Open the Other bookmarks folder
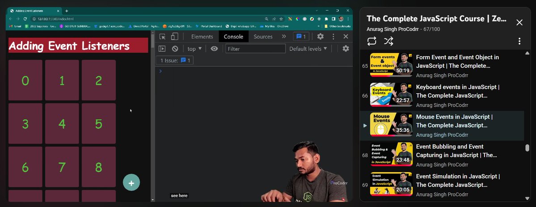 tap(338, 26)
